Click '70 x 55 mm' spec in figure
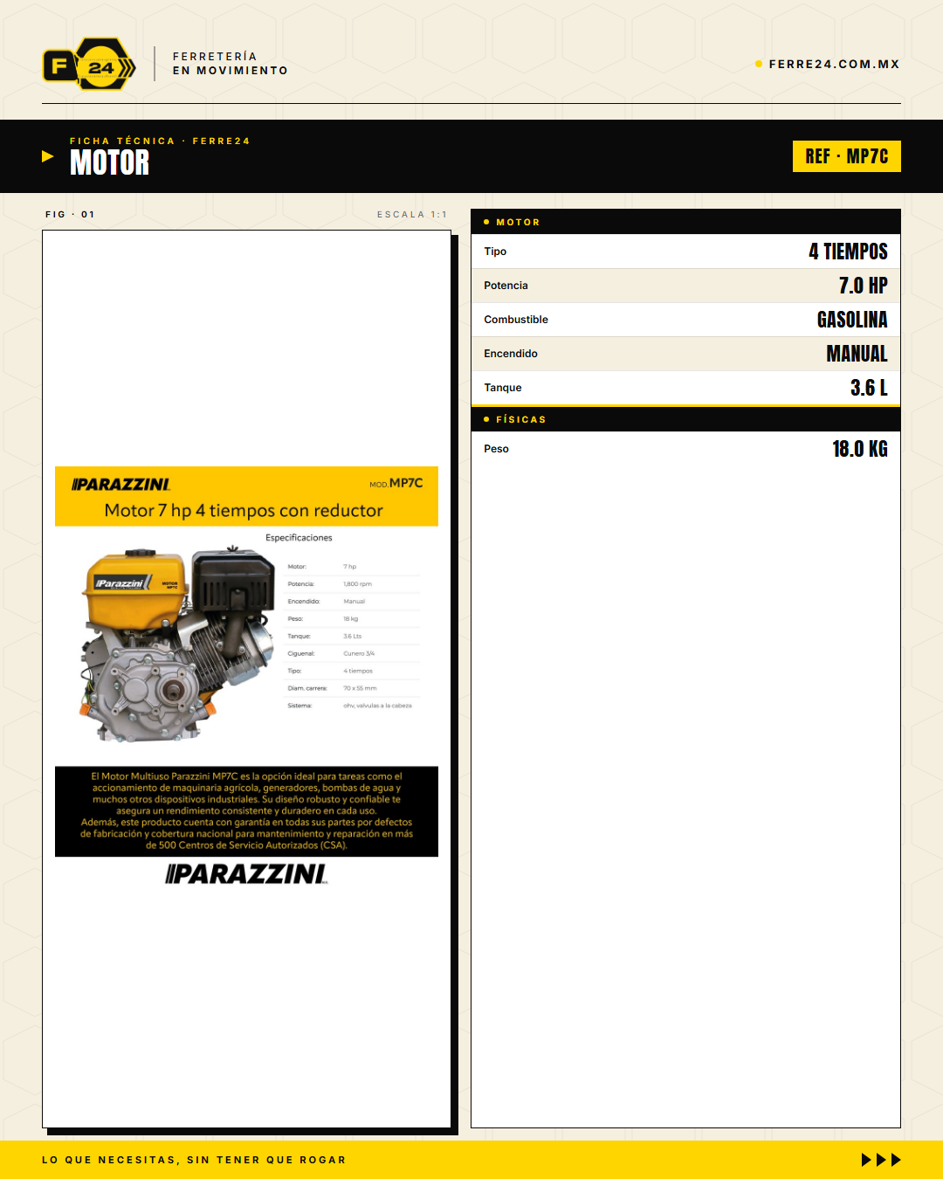Viewport: 943px width, 1179px height. click(360, 688)
